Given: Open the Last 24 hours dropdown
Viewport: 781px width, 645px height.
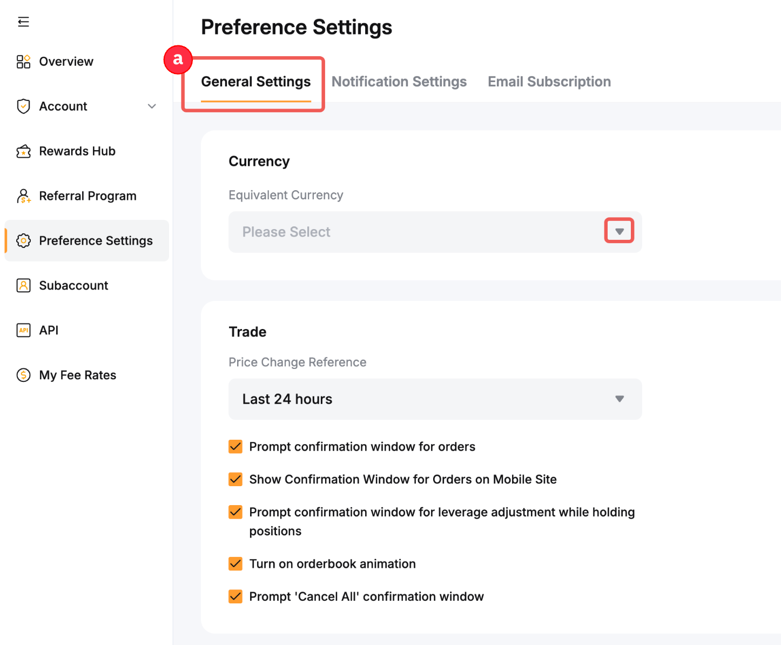Looking at the screenshot, I should click(435, 399).
